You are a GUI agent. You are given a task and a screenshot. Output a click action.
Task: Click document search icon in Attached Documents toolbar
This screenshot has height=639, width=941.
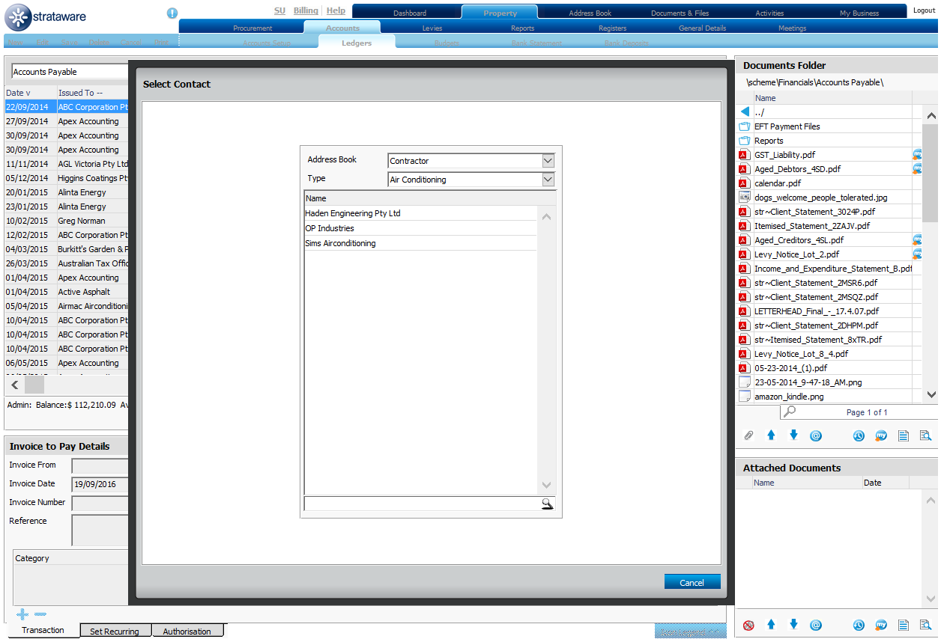[925, 625]
